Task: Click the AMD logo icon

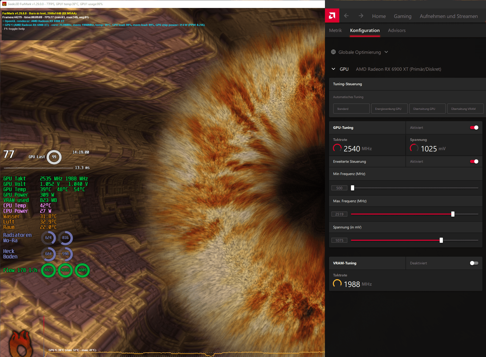Action: [x=332, y=16]
